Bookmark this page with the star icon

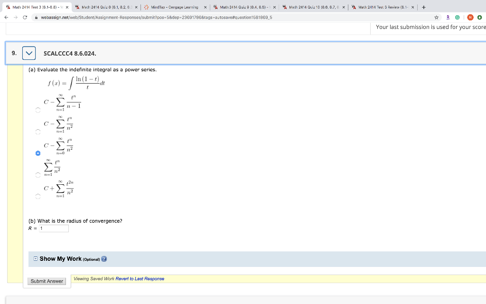pos(437,18)
